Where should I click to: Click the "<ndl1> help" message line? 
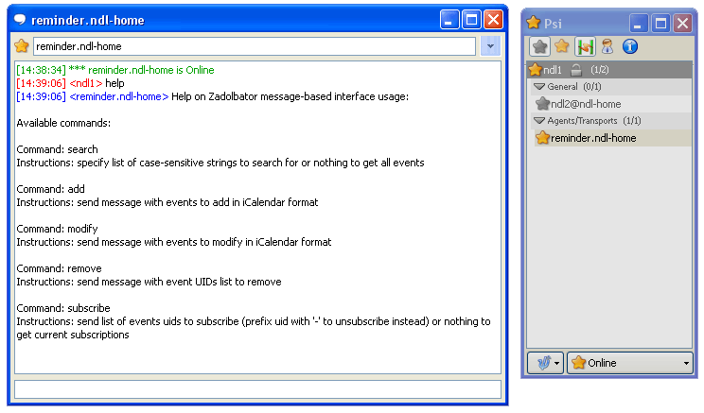70,83
